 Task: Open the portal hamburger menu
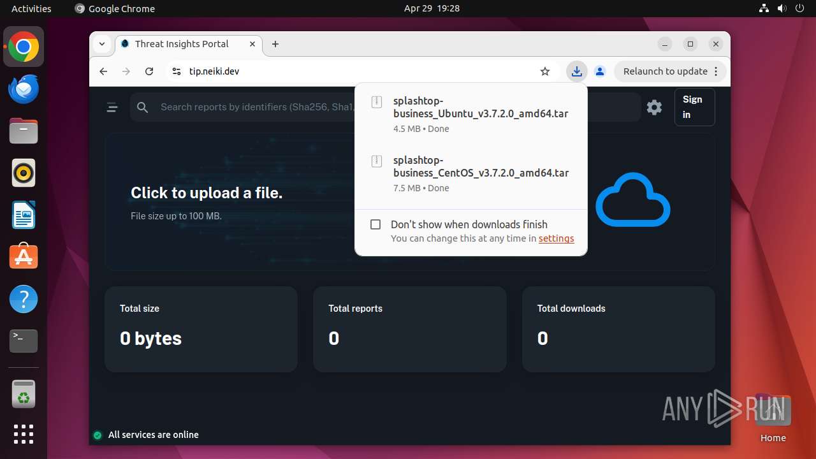coord(112,108)
